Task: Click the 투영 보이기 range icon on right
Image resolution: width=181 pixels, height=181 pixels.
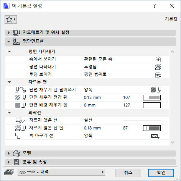Action: (x=158, y=74)
